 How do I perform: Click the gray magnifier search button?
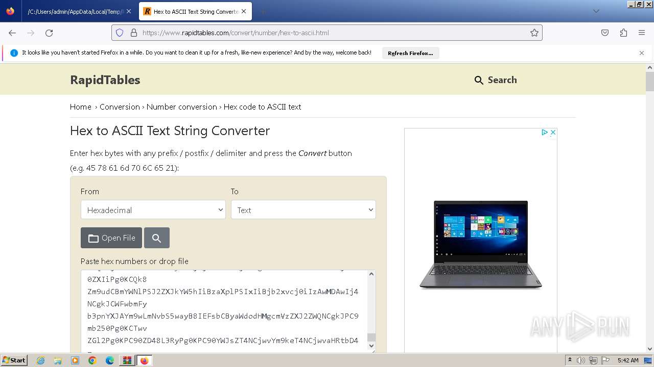point(157,238)
